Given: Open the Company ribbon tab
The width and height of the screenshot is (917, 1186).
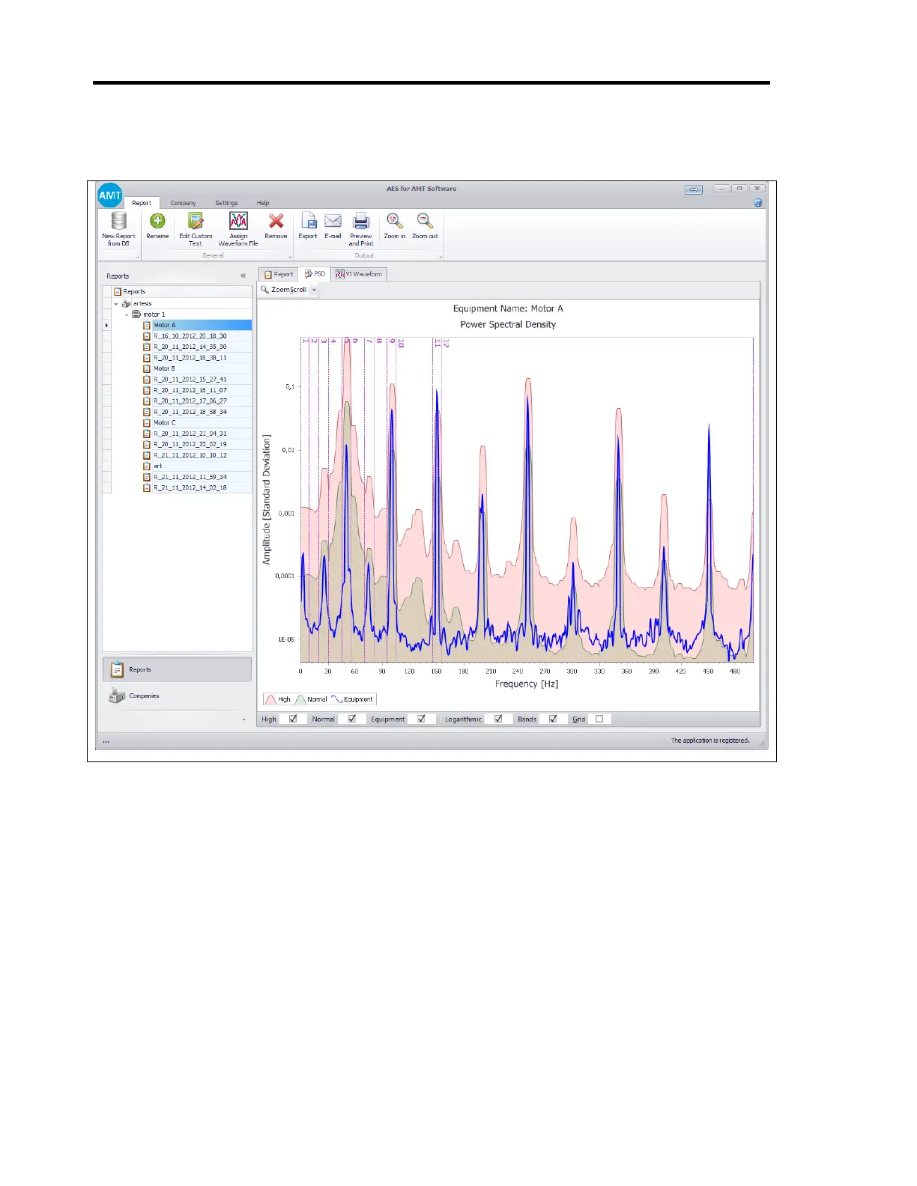Looking at the screenshot, I should (x=183, y=203).
